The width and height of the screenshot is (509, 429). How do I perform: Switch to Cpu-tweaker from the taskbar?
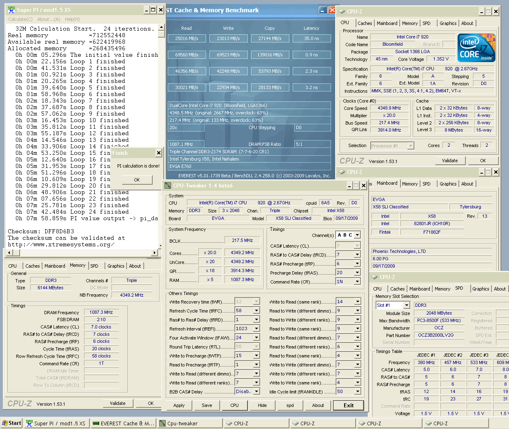coord(190,423)
